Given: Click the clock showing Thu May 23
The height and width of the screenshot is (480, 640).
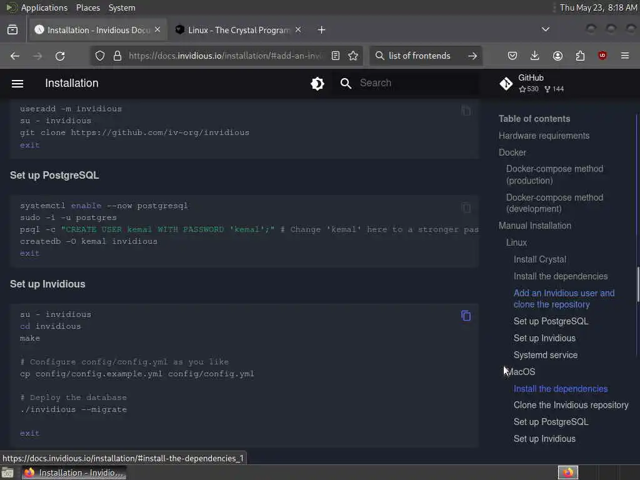Looking at the screenshot, I should (x=598, y=7).
